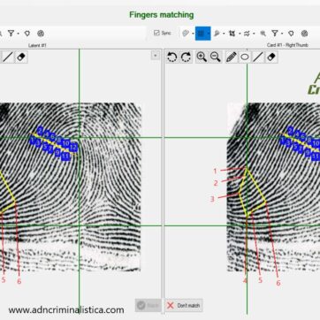The width and height of the screenshot is (320, 320).
Task: Expand the fingerprint overlay dropdown arrow
Action: click(x=193, y=34)
